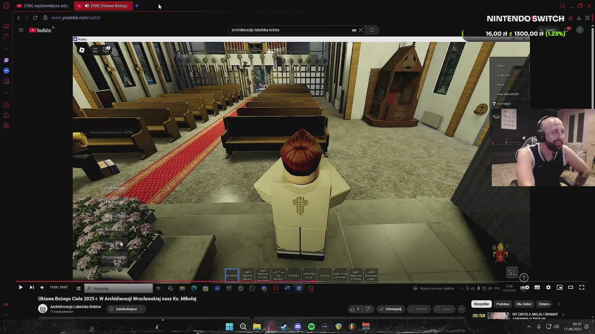Open Spotify from the Windows taskbar
Viewport: 595px width, 334px height.
[x=311, y=327]
